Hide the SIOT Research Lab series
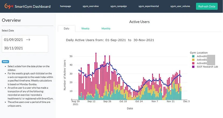 point(207,67)
